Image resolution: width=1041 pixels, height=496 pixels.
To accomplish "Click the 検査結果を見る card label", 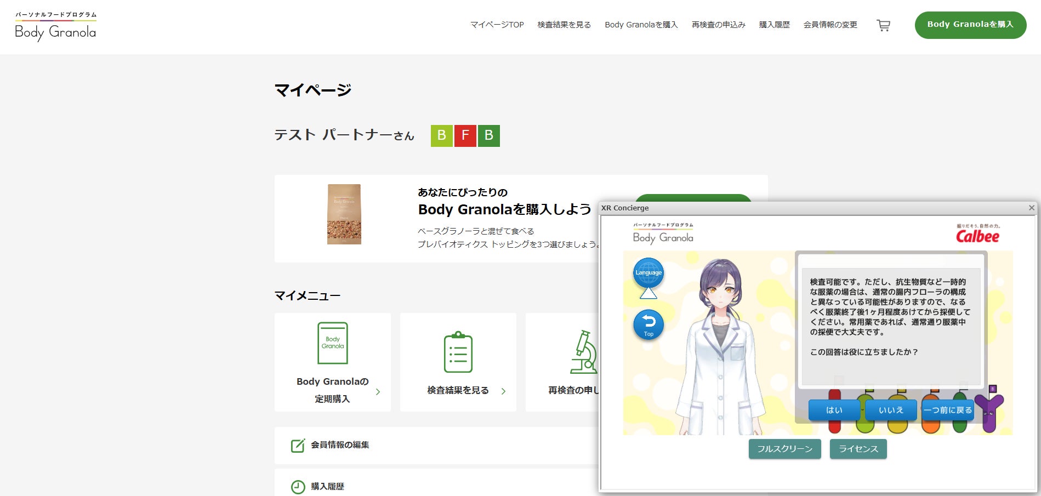I will point(458,390).
